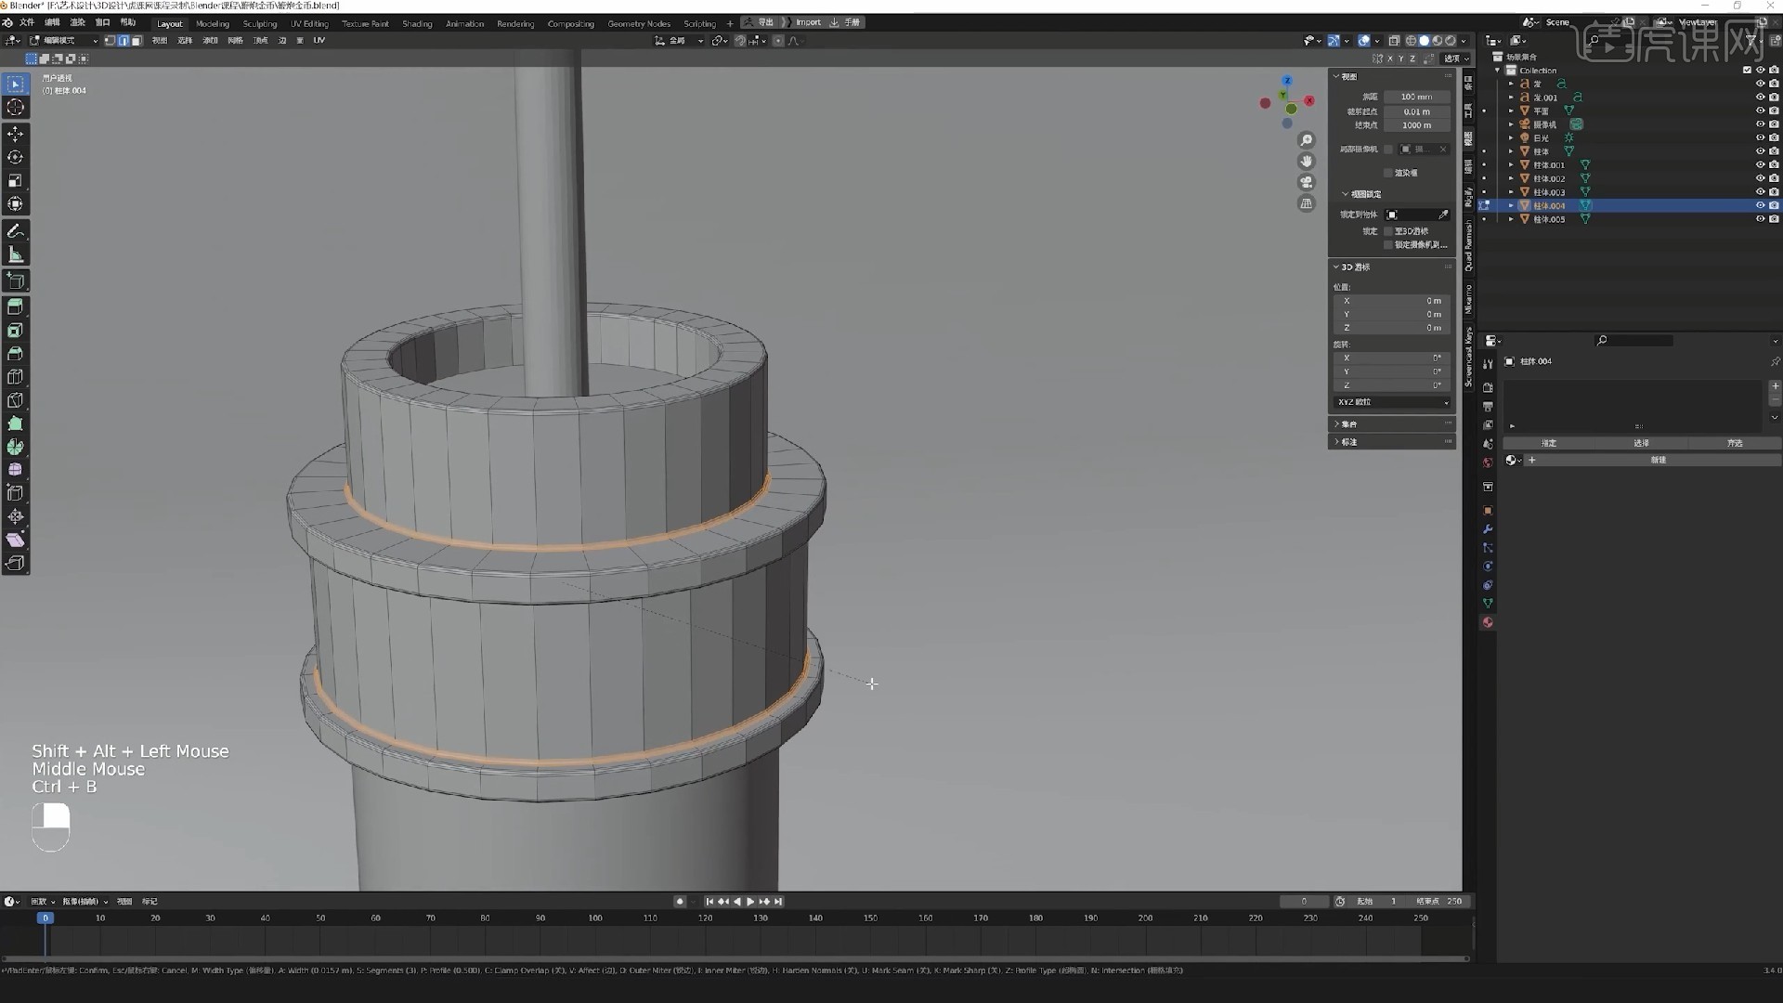Switch to the Shading workspace tab
The image size is (1783, 1003).
417,24
